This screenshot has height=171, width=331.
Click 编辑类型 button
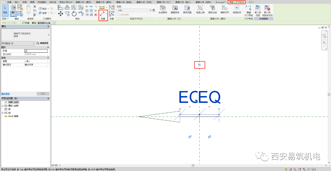42,43
